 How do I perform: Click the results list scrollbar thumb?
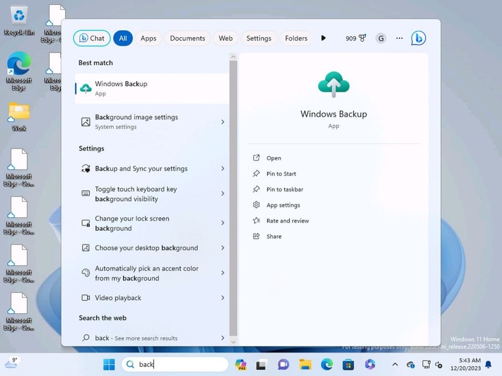click(x=233, y=199)
